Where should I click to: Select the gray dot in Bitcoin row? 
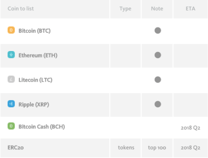pyautogui.click(x=158, y=31)
